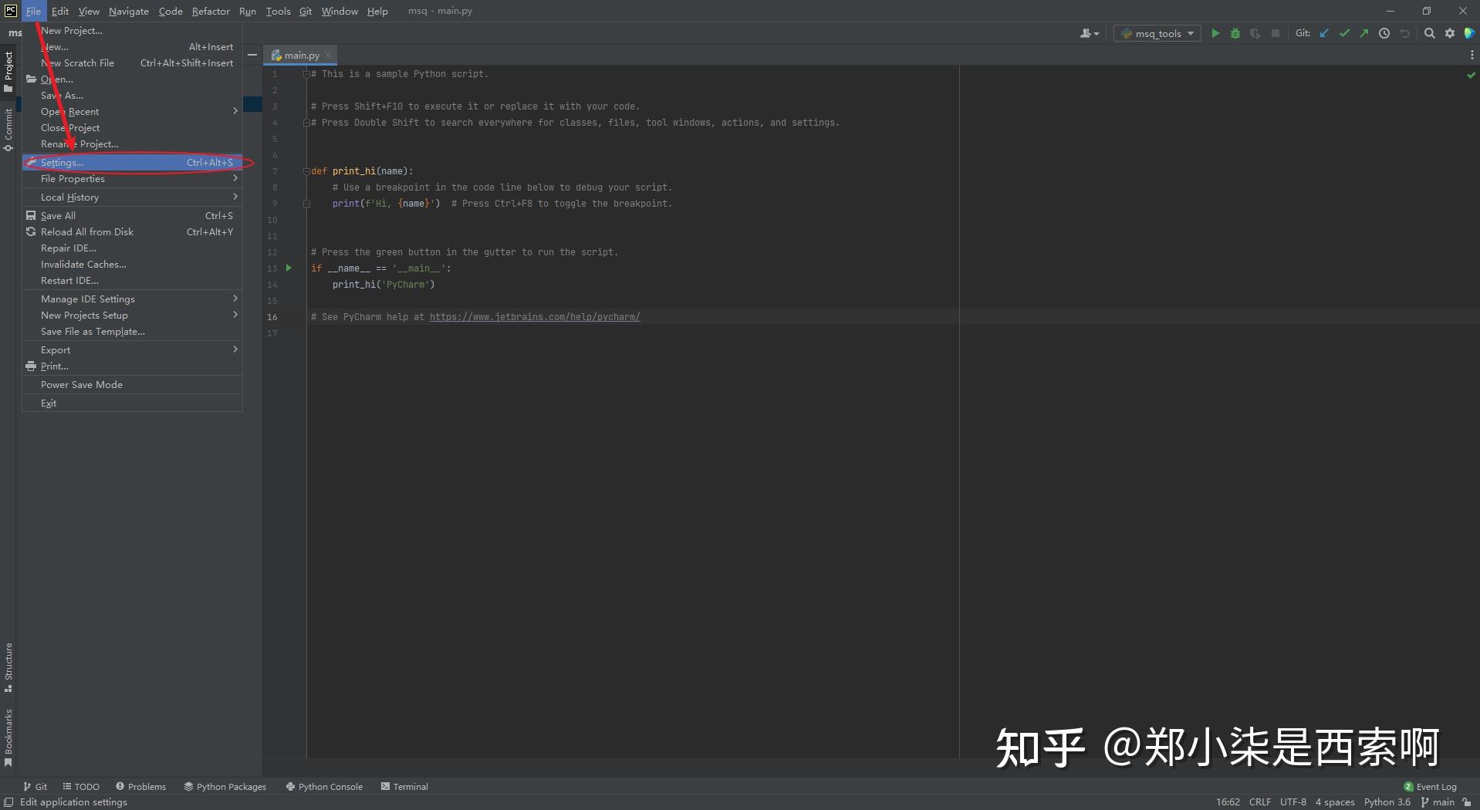Update project using the blue Git arrow

pos(1324,33)
